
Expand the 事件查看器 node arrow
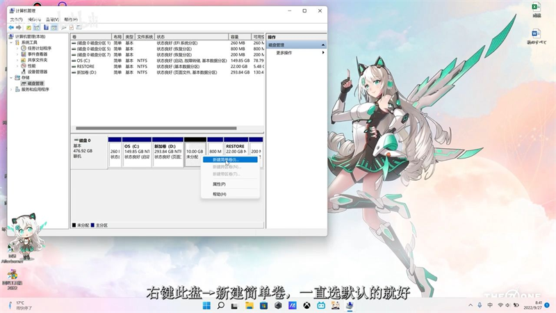pyautogui.click(x=17, y=54)
